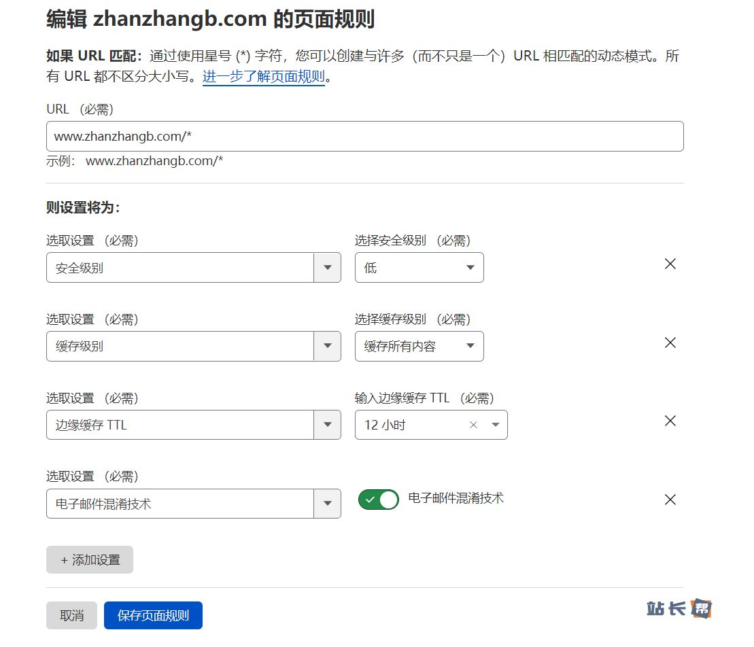This screenshot has height=647, width=754.
Task: Click the 添加设置 button
Action: (x=90, y=560)
